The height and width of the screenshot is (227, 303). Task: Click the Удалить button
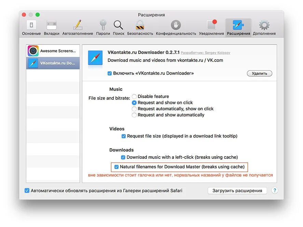click(x=260, y=73)
